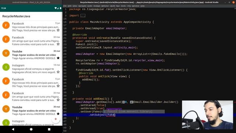Unstar the topmost Youtube 30 mai email
This screenshot has height=133, width=236.
[58, 58]
